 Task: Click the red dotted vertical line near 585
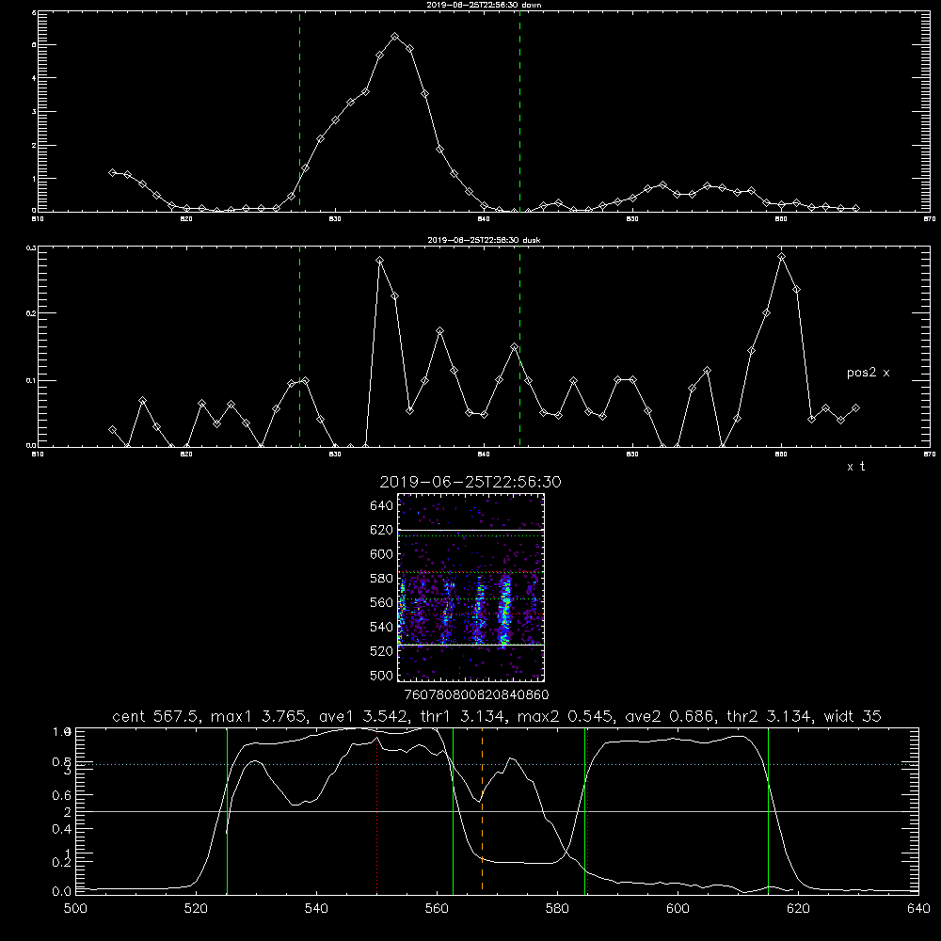587,810
